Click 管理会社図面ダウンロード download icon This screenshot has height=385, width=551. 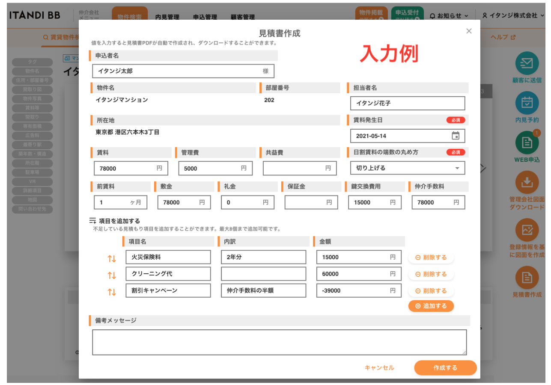coord(527,183)
